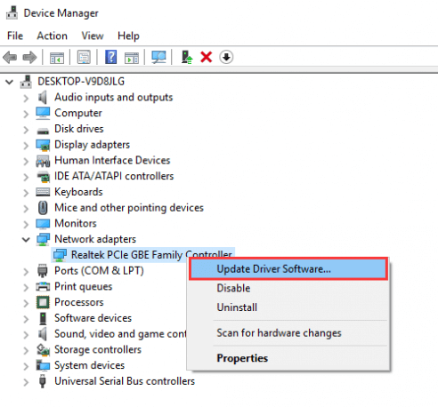Image resolution: width=438 pixels, height=407 pixels.
Task: Click the update driver icon with green arrow
Action: (187, 57)
